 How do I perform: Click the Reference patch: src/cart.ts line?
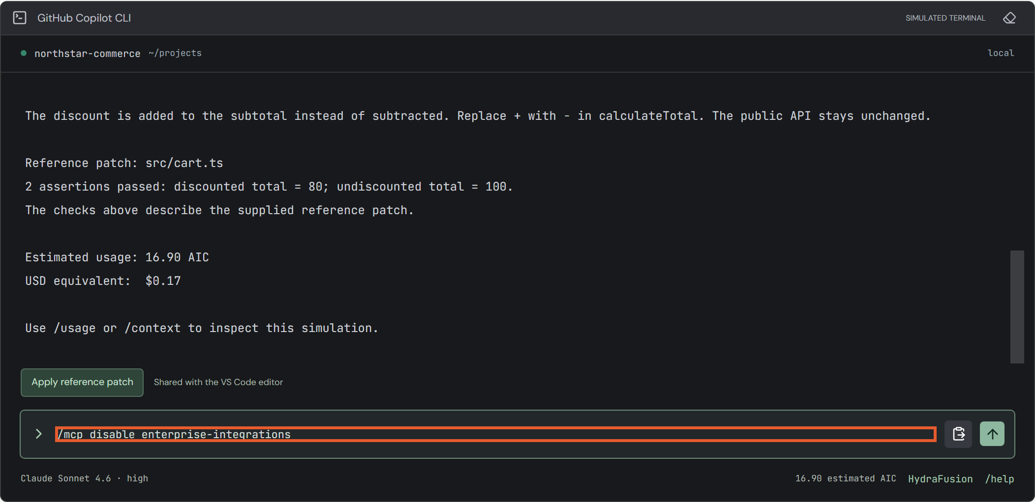point(124,163)
